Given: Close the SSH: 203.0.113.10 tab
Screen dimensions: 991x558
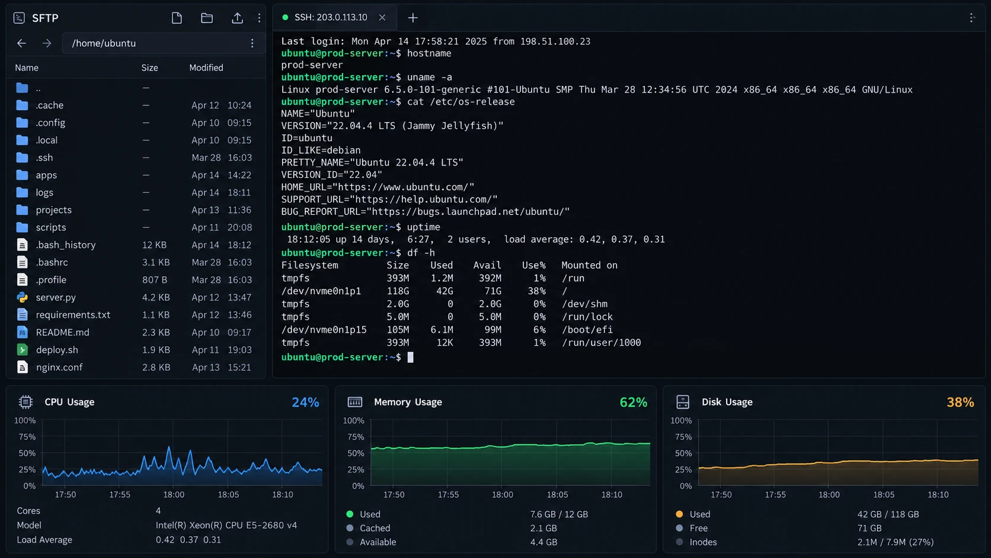Looking at the screenshot, I should (x=382, y=17).
